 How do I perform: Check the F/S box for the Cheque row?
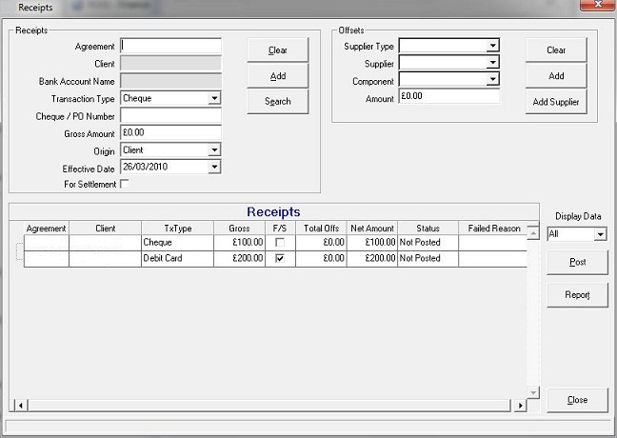pyautogui.click(x=279, y=243)
